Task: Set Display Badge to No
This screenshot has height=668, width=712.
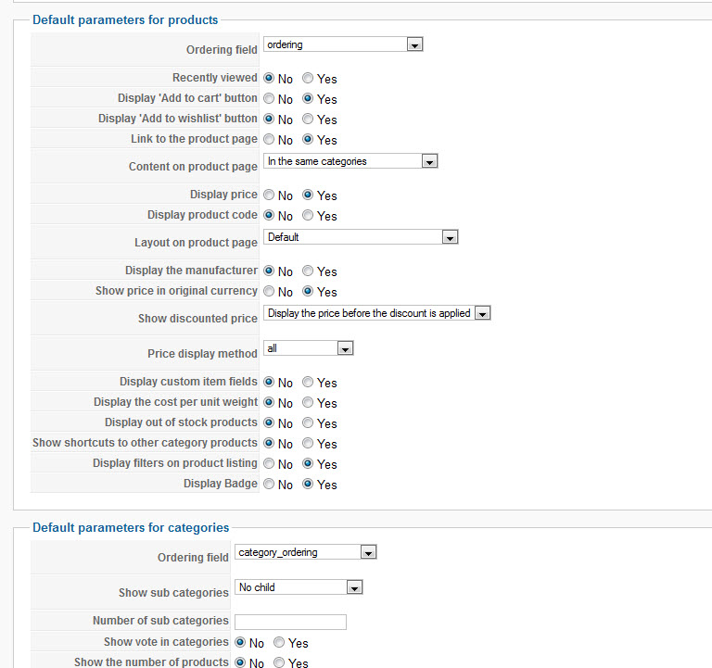Action: (x=269, y=485)
